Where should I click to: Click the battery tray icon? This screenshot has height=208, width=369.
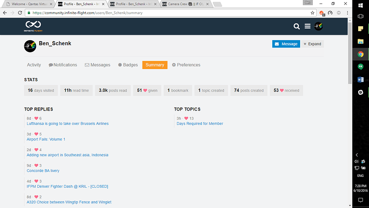click(363, 168)
